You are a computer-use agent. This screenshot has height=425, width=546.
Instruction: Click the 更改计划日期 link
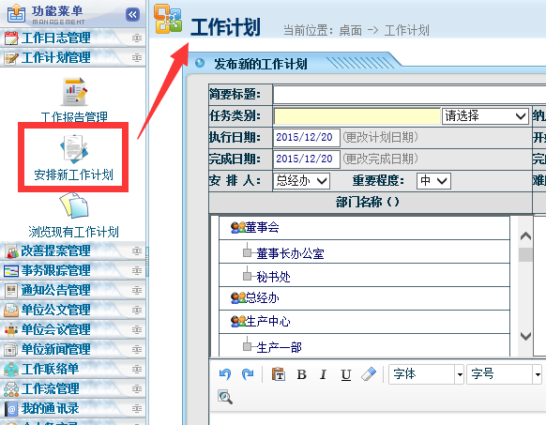380,137
